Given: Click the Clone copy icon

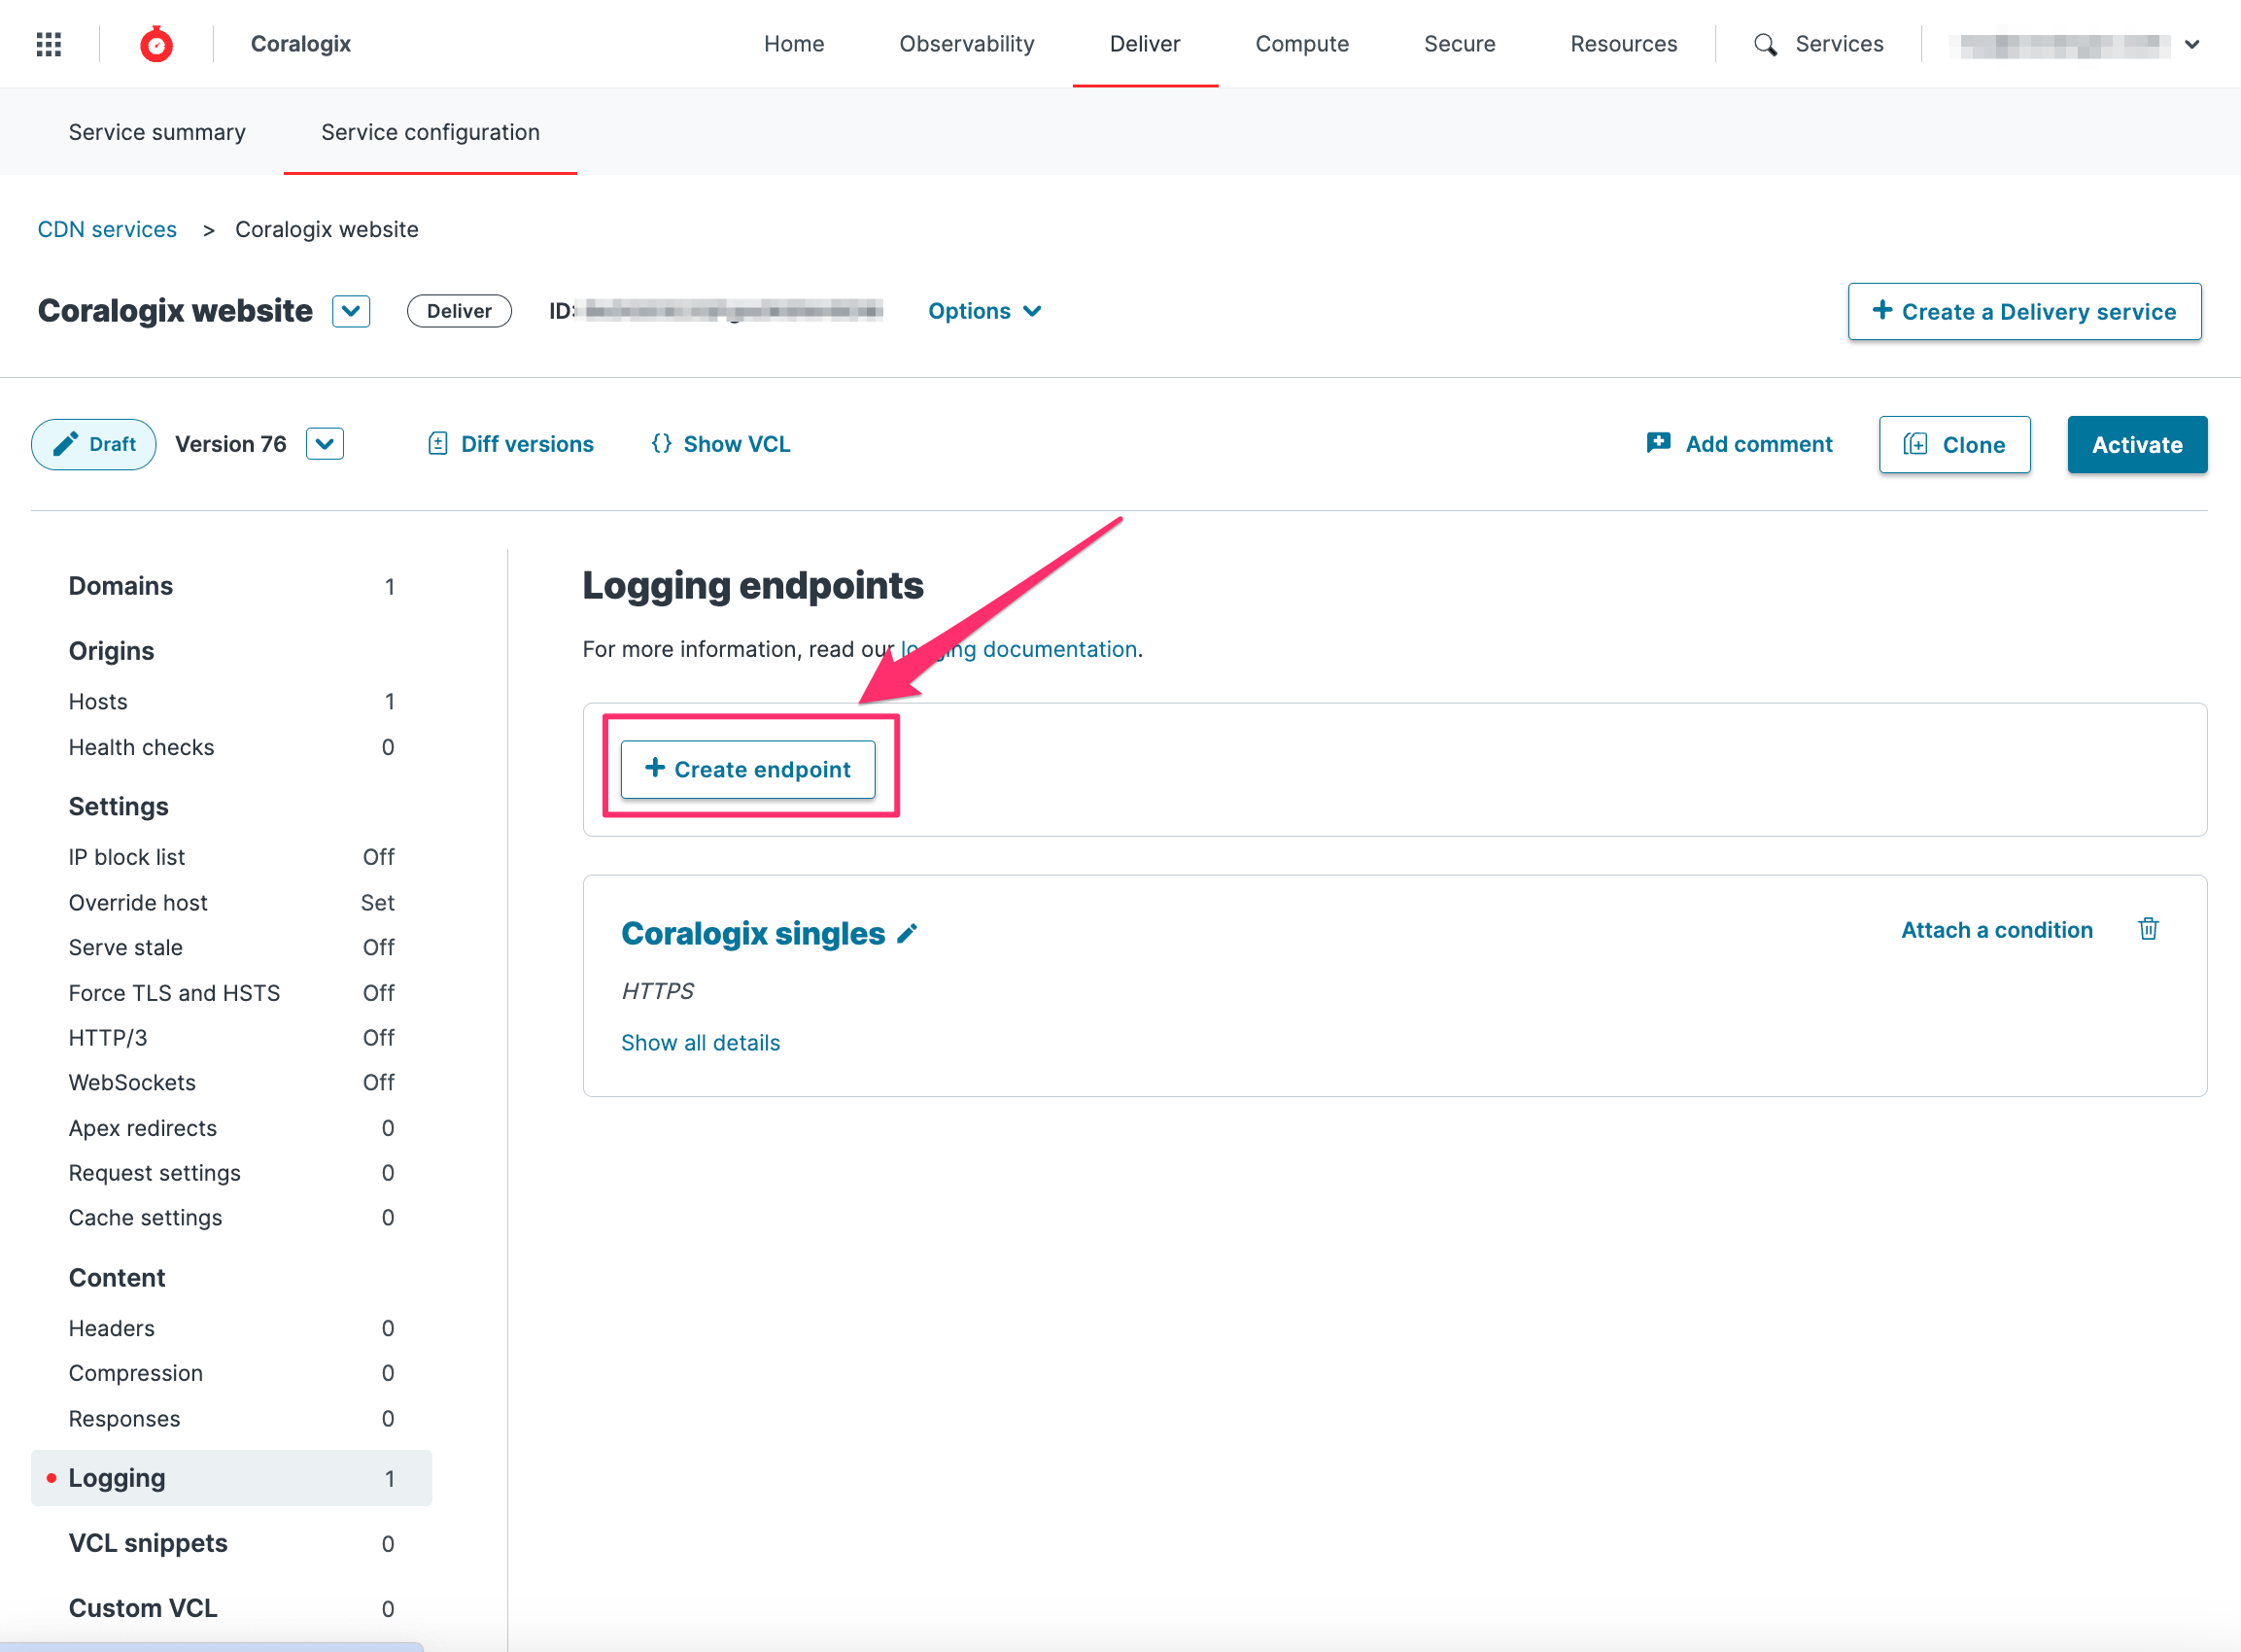Looking at the screenshot, I should point(1915,444).
